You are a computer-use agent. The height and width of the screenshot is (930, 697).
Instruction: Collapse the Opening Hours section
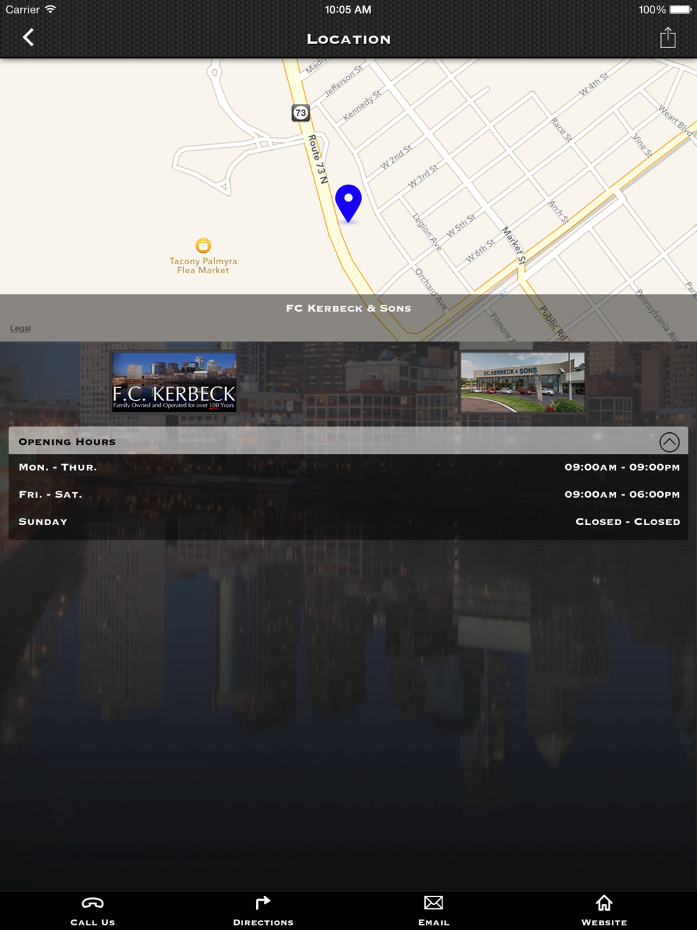669,442
